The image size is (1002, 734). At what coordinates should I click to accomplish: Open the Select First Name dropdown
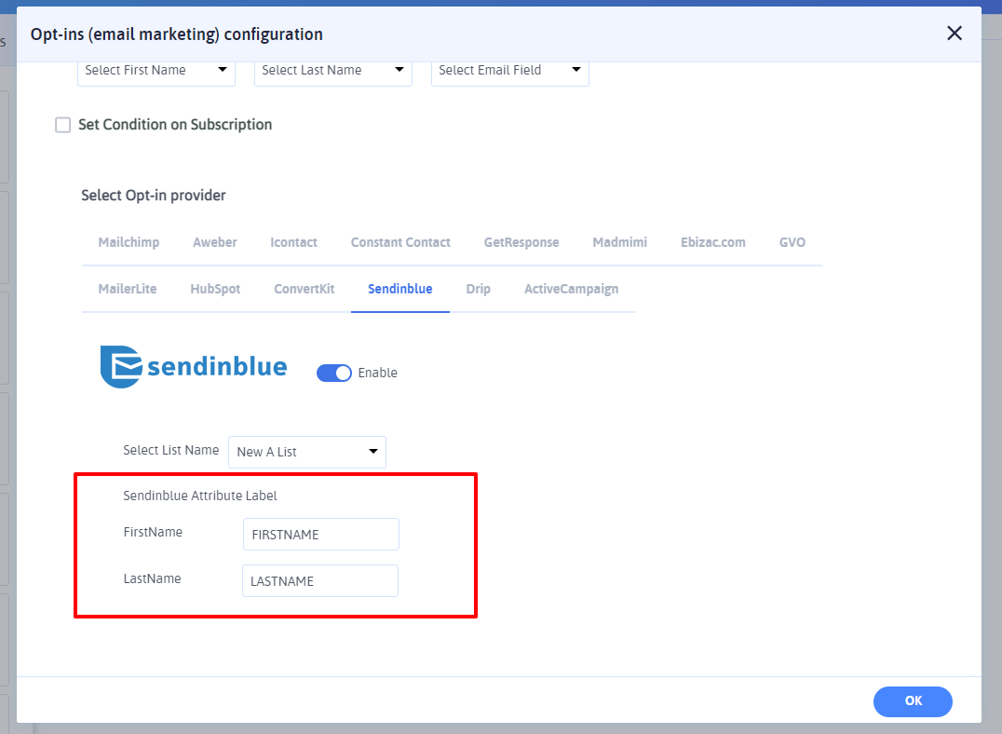click(156, 70)
